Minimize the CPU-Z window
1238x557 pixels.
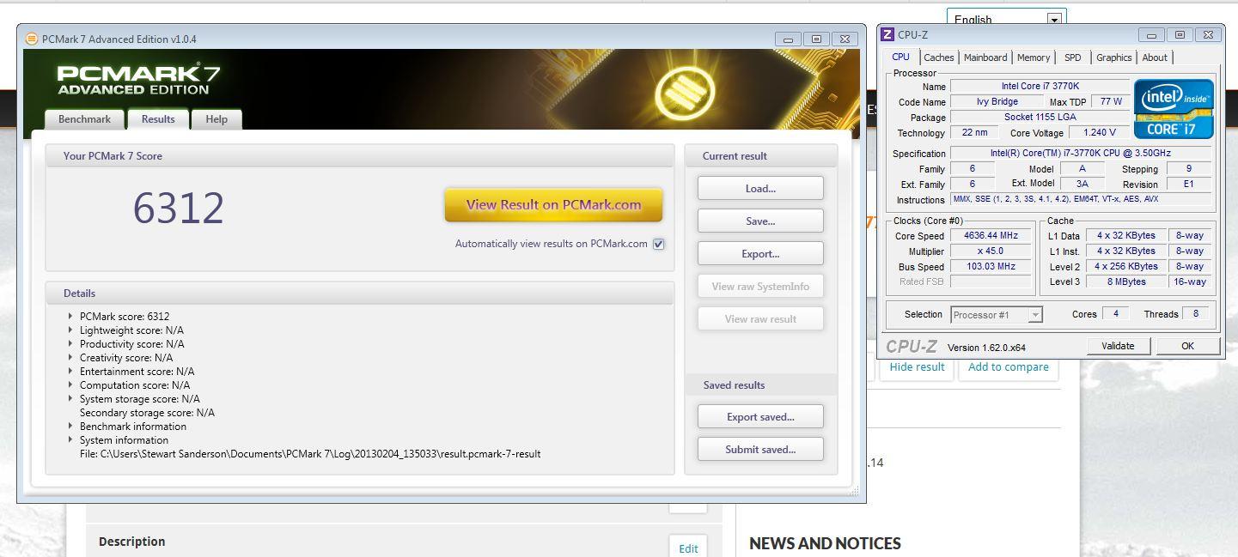(1151, 34)
